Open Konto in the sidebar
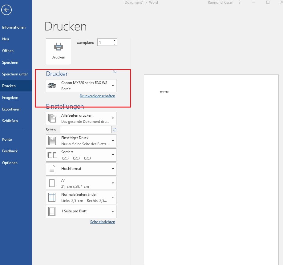The width and height of the screenshot is (283, 265). [16, 139]
